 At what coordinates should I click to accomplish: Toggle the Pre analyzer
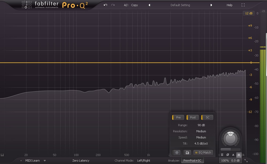click(x=178, y=117)
